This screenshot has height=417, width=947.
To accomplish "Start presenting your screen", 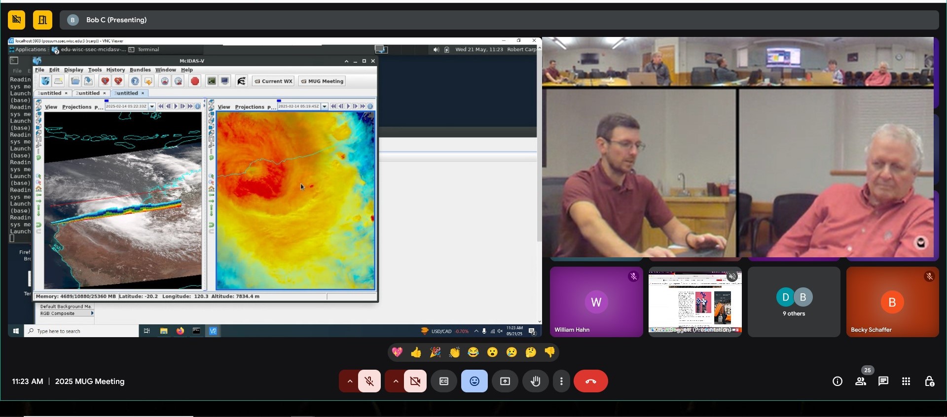I will tap(505, 382).
